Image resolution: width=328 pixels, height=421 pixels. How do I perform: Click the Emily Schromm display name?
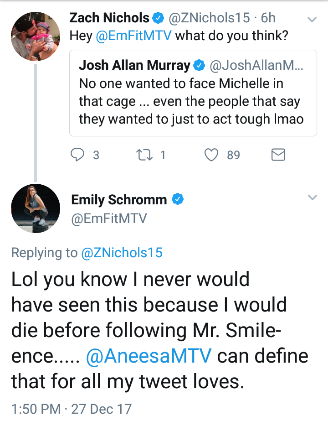(119, 200)
